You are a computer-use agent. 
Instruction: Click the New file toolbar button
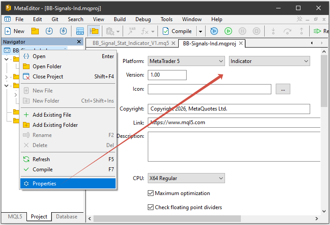[x=14, y=31]
